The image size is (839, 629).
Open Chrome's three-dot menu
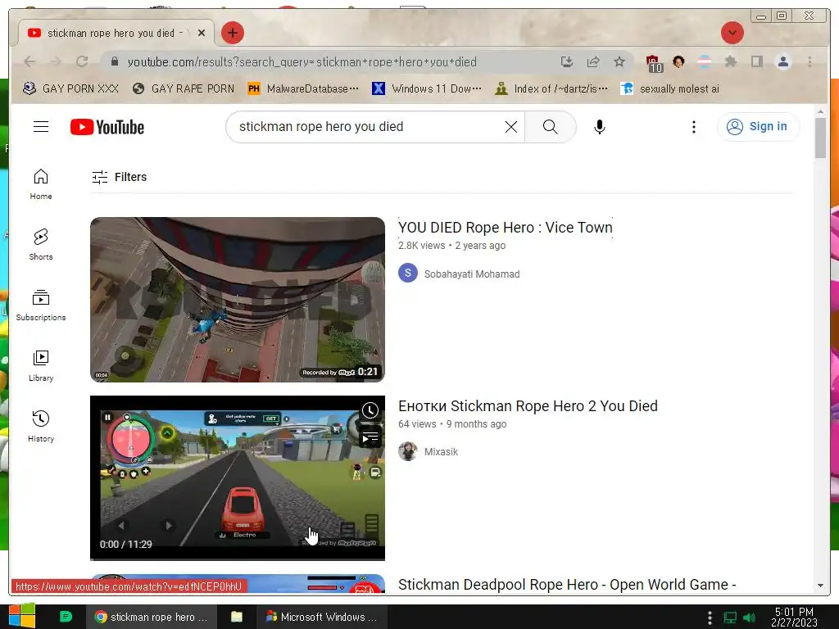pos(810,62)
